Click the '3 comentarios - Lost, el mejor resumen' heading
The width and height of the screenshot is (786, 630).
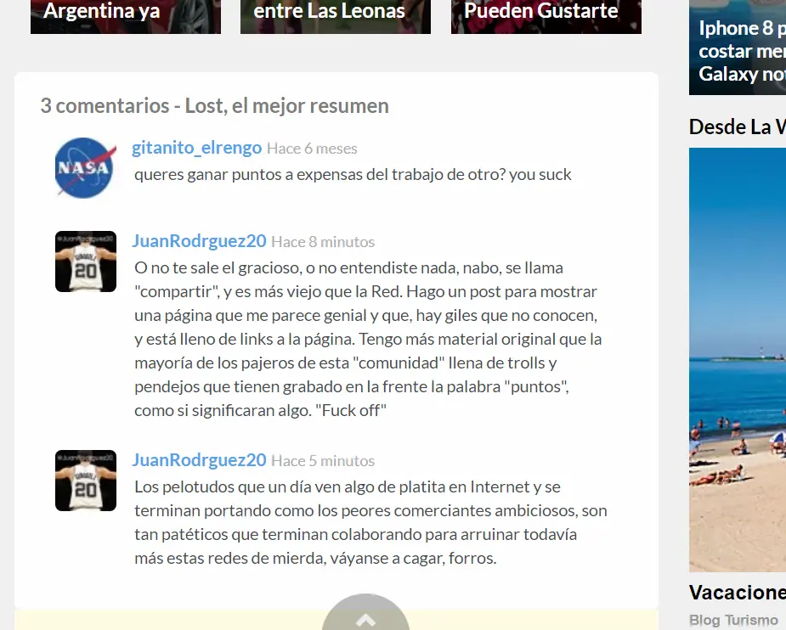coord(214,105)
